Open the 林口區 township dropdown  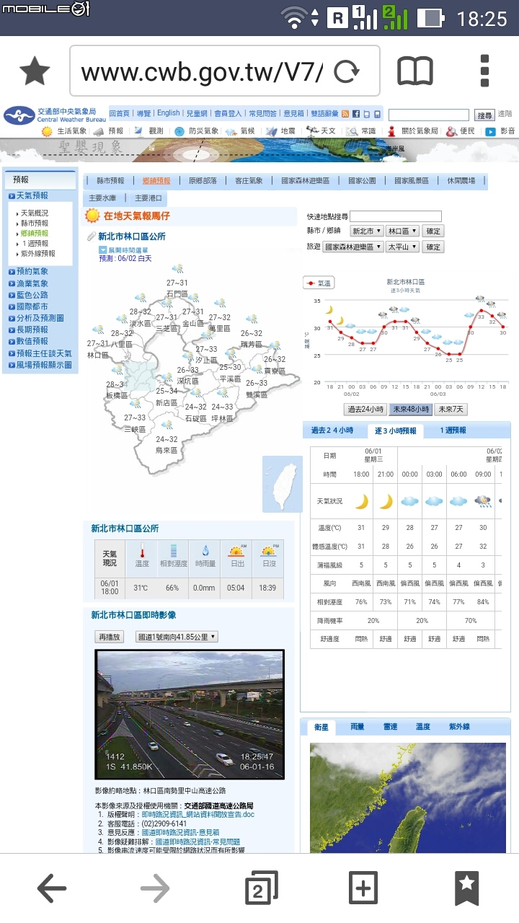402,231
